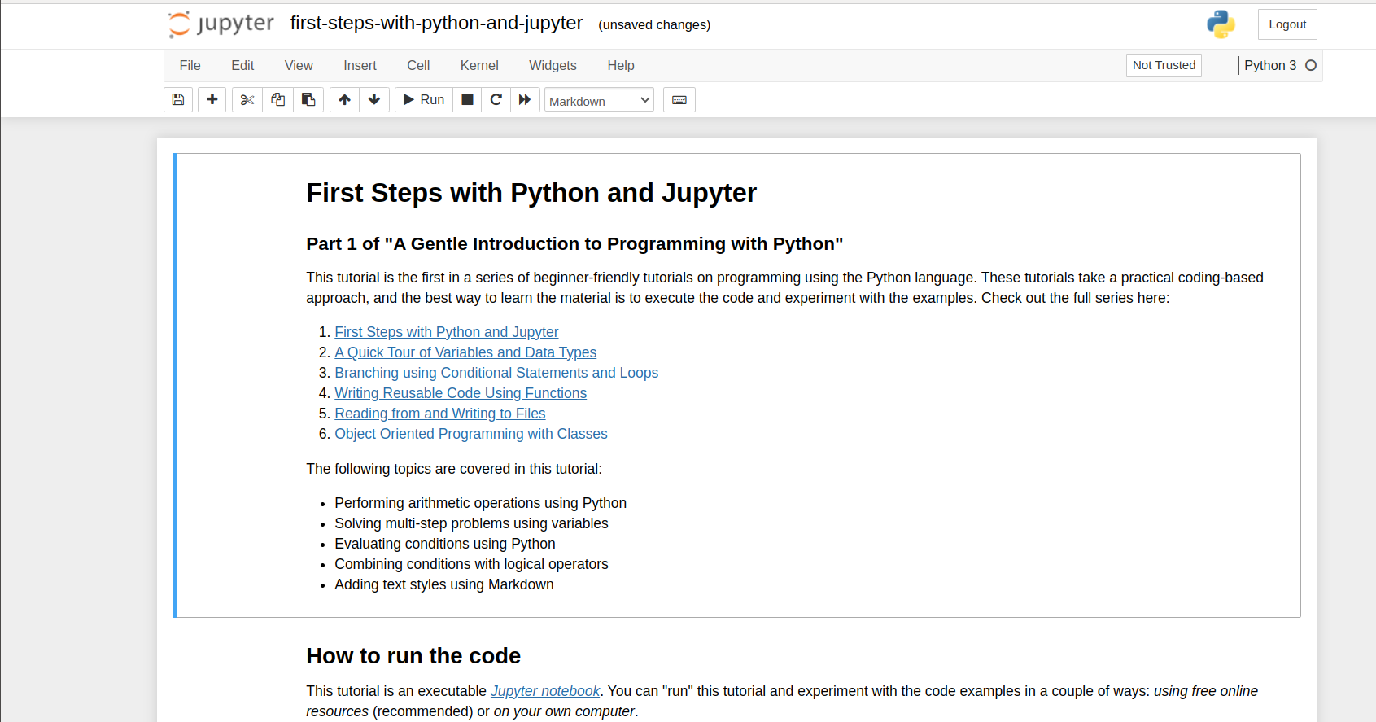Move selected cell up
Viewport: 1376px width, 722px height.
pyautogui.click(x=345, y=99)
